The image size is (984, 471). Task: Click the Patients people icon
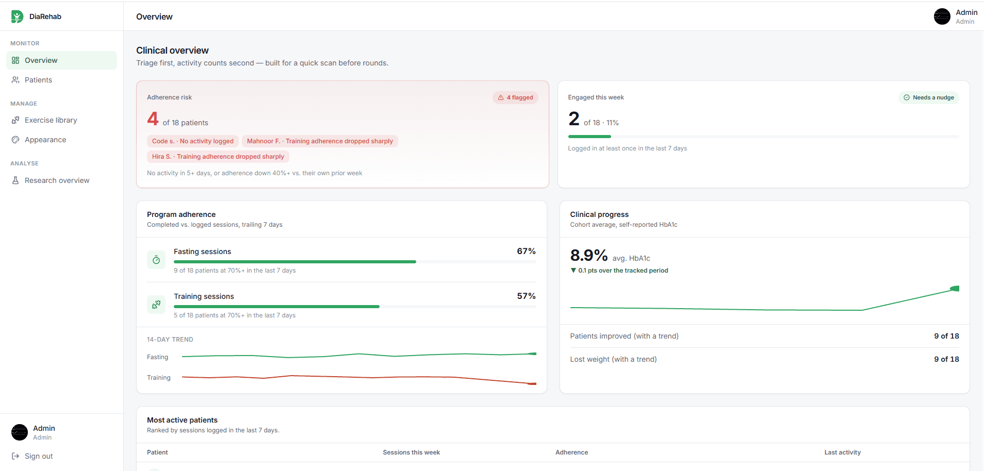pyautogui.click(x=15, y=80)
